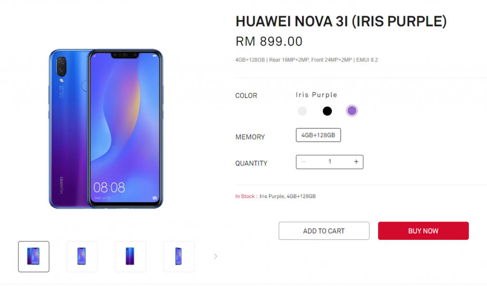Click the RM 899.00 price text
The image size is (487, 286).
pos(269,41)
